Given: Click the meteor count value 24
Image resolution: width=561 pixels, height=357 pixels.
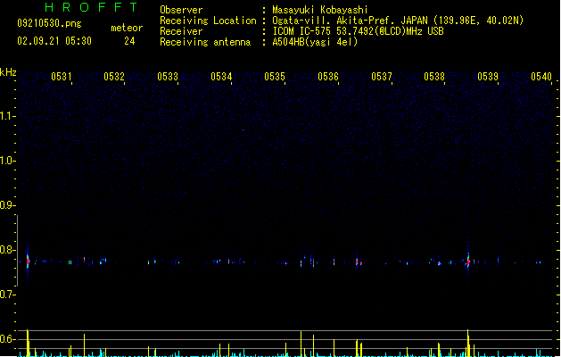Looking at the screenshot, I should [x=129, y=41].
